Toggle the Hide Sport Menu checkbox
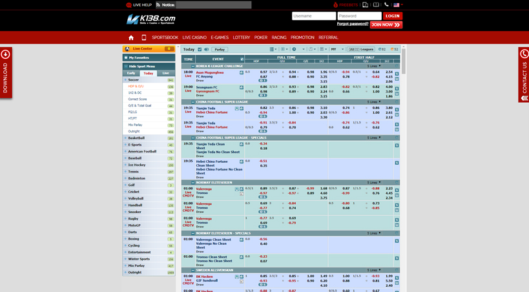 tap(126, 67)
